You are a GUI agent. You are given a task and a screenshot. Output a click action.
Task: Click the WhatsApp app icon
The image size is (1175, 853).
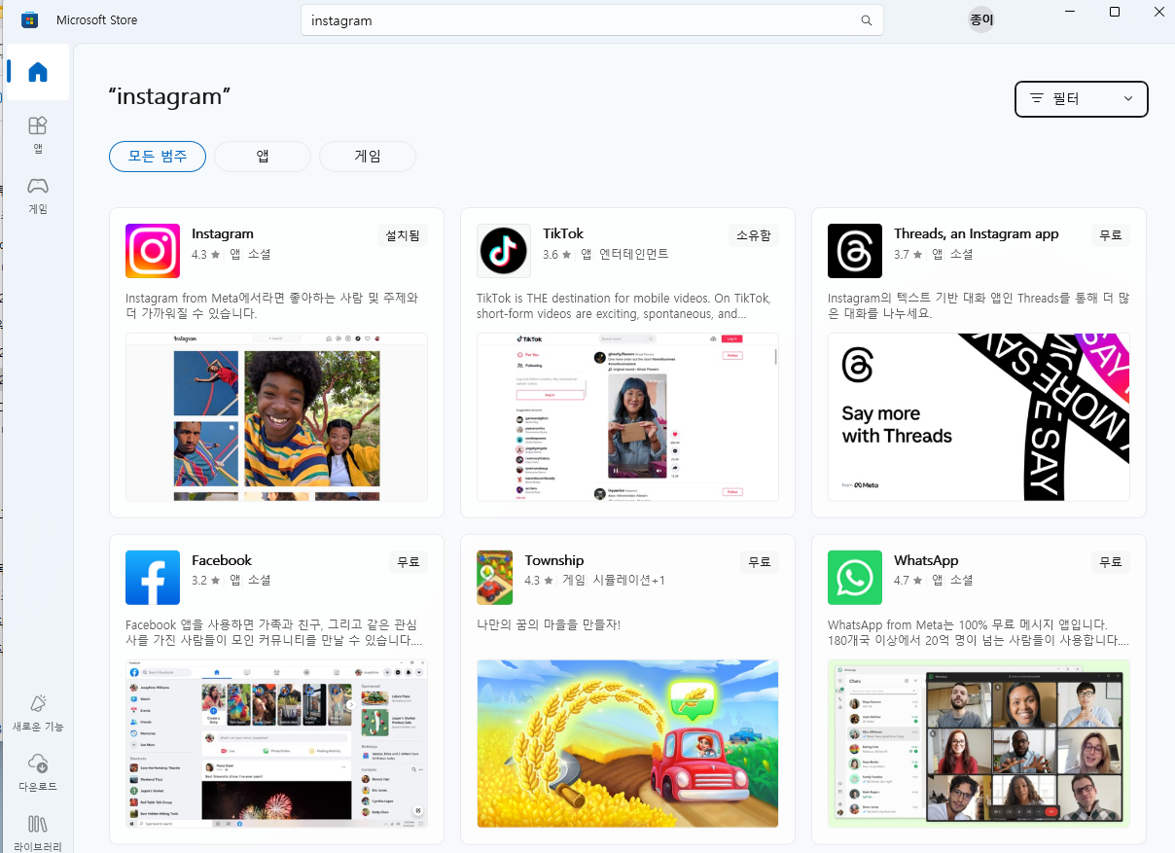tap(855, 578)
